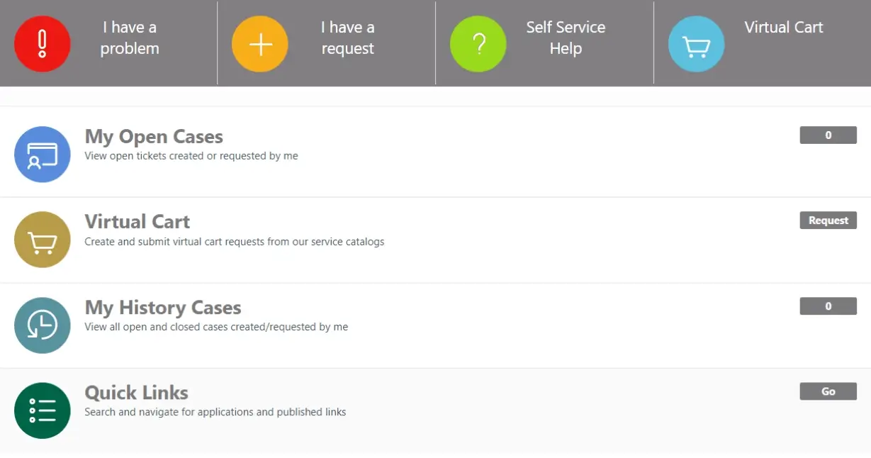Select the 'I have a problem' label
Image resolution: width=871 pixels, height=458 pixels.
pyautogui.click(x=130, y=38)
